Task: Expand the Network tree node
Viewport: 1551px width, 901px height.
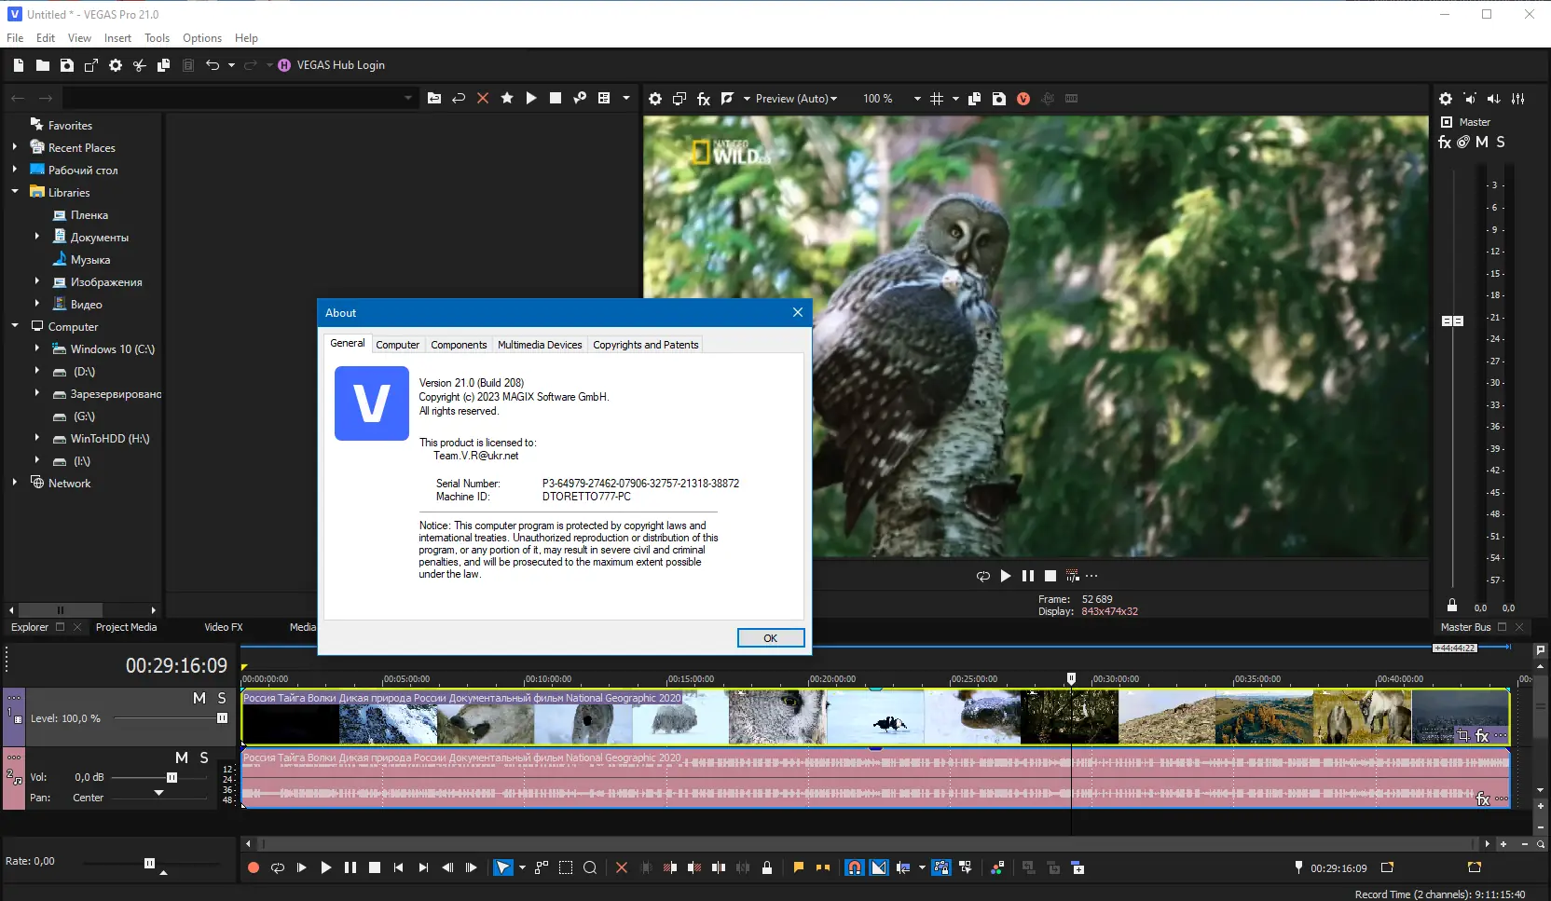Action: point(15,483)
